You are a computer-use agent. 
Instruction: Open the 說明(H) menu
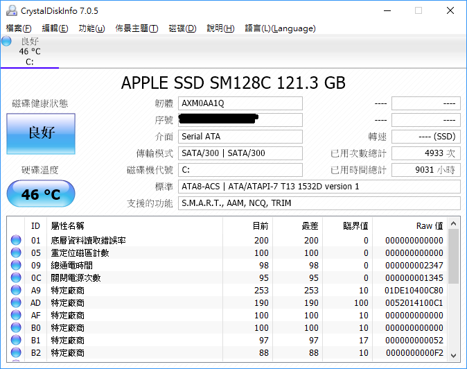[221, 28]
